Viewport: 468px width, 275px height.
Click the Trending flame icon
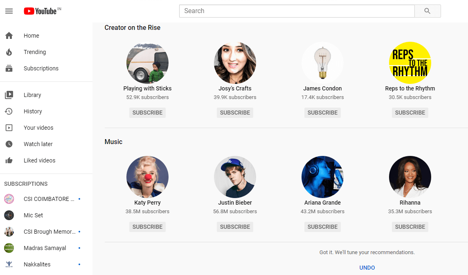pyautogui.click(x=9, y=52)
